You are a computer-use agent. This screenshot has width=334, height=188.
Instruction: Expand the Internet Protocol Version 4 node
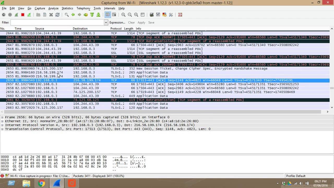[2, 125]
